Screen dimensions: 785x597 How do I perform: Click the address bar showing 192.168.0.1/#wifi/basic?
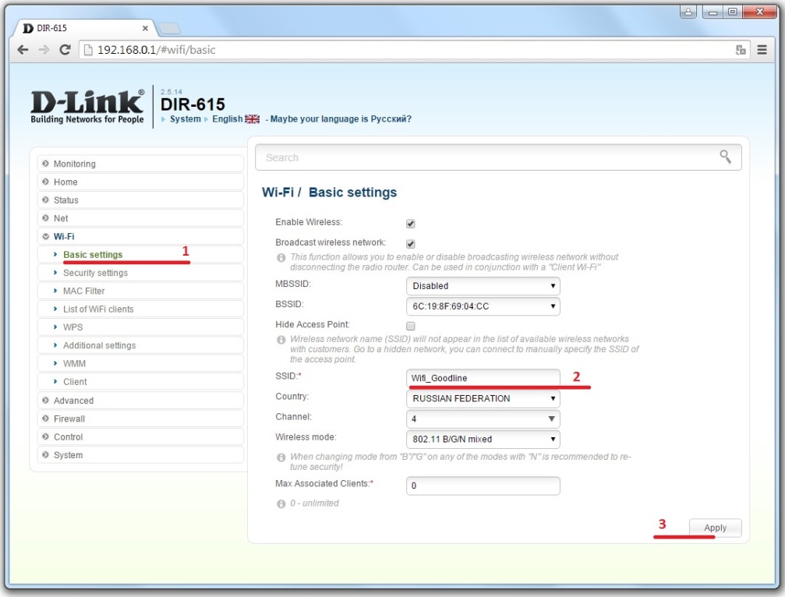413,50
